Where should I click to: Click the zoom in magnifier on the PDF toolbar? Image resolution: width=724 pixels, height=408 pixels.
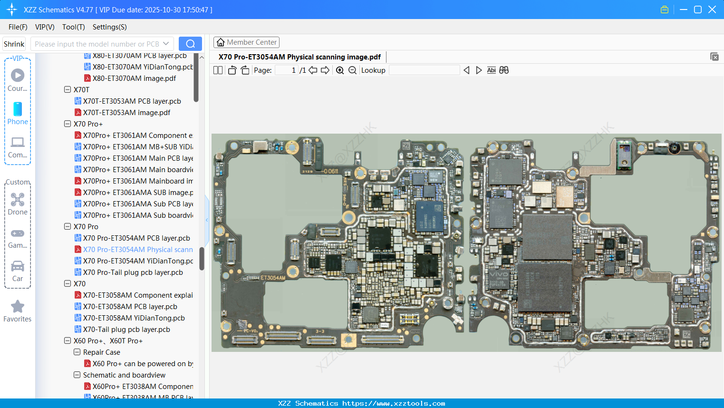click(x=340, y=70)
